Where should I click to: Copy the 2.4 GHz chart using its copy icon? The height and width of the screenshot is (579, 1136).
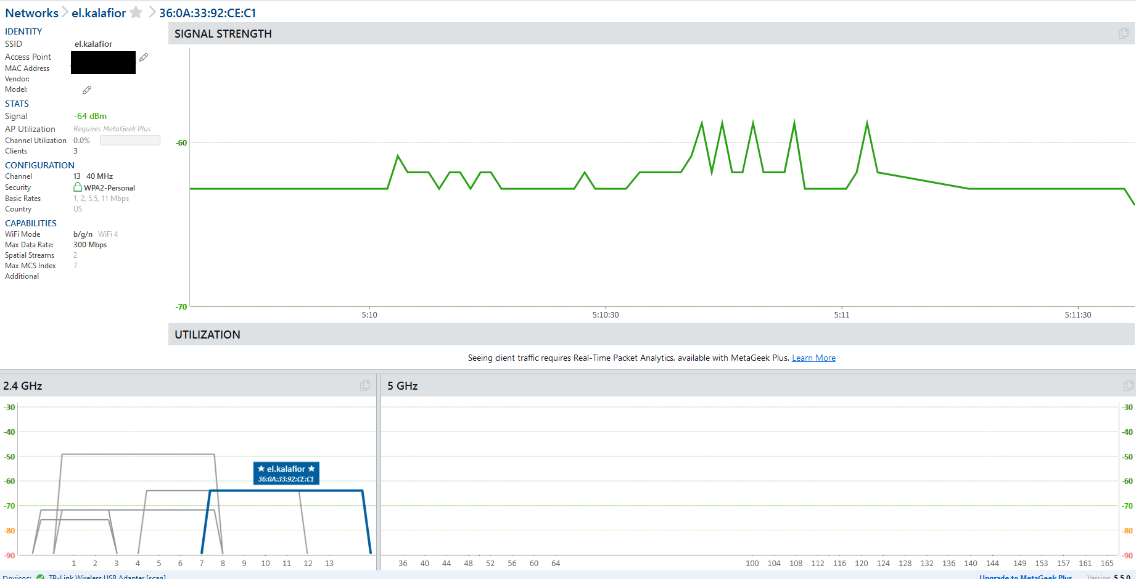click(365, 385)
